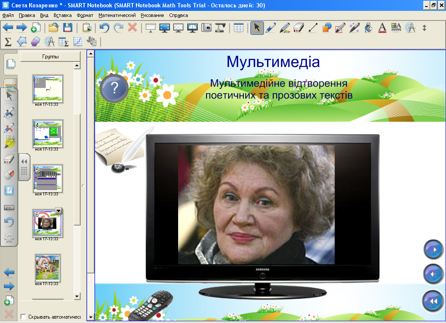Choose the Select arrow tool

[x=257, y=28]
